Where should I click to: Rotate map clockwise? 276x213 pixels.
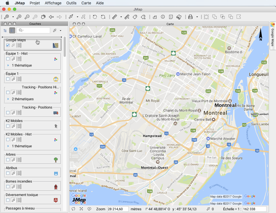pyautogui.click(x=103, y=17)
